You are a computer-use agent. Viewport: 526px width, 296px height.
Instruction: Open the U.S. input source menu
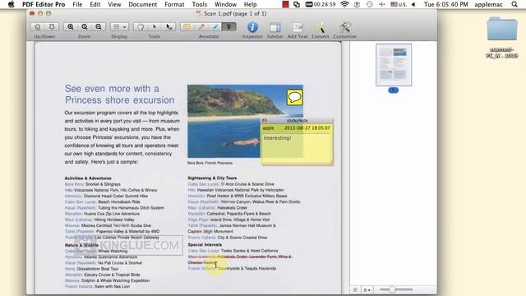click(399, 4)
